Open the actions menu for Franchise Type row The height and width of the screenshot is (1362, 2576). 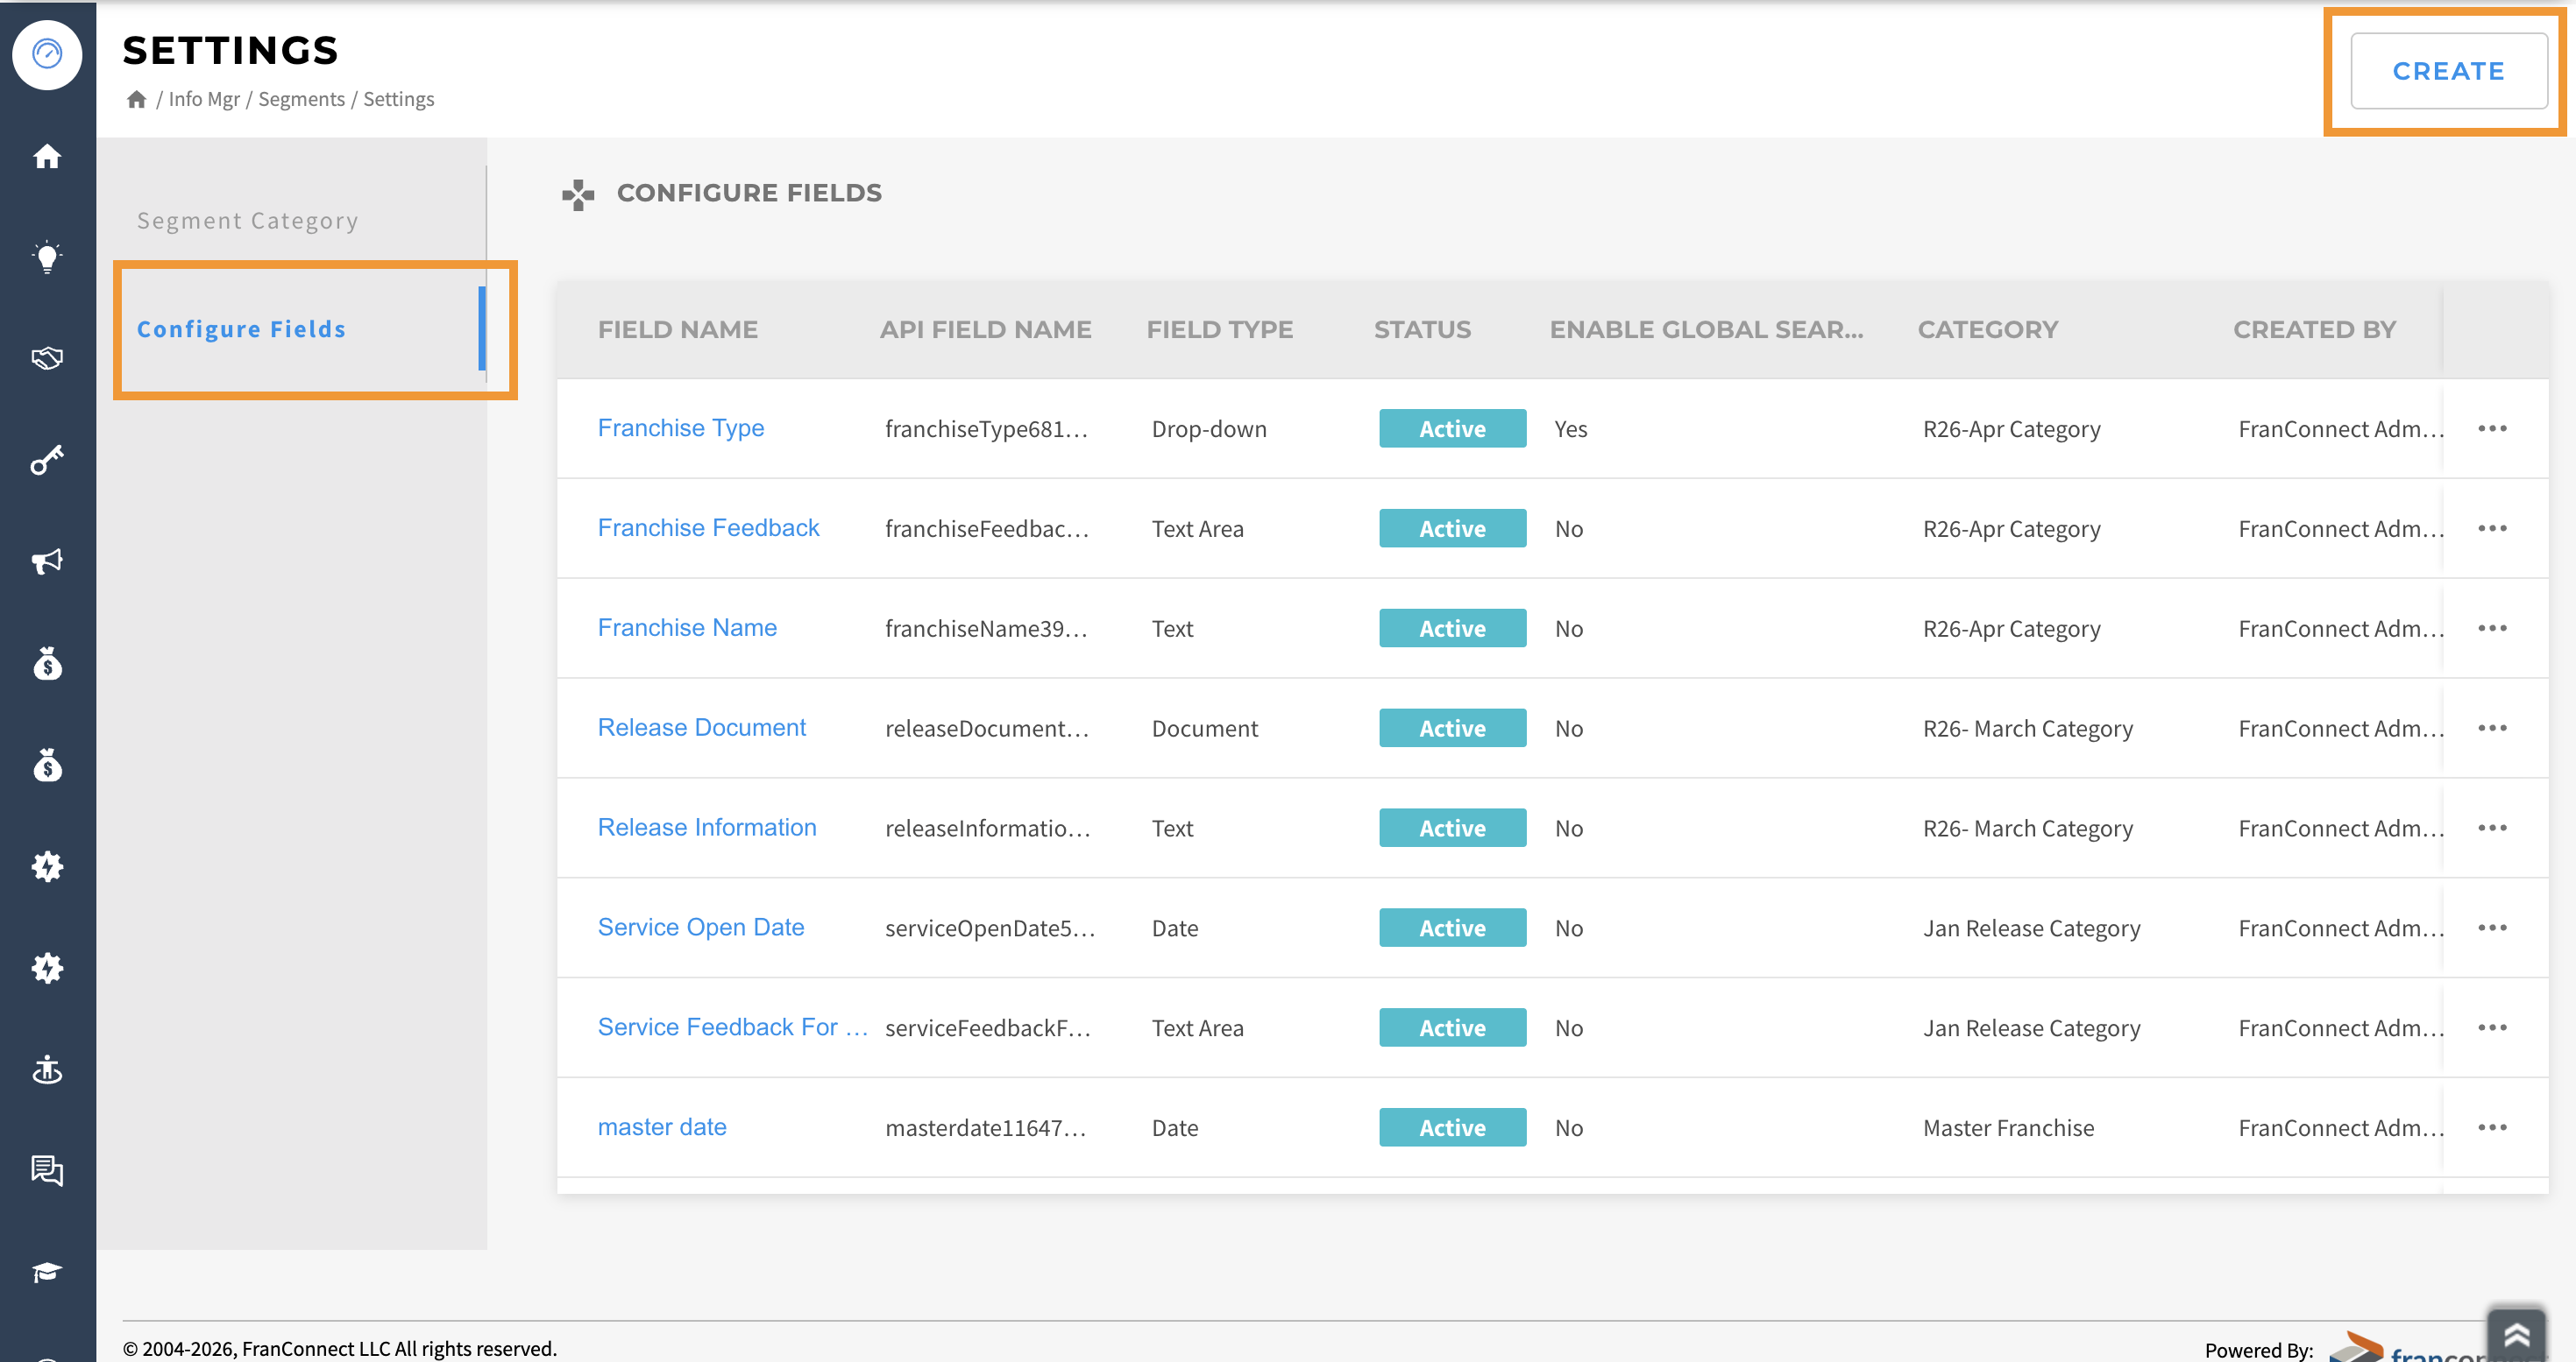[x=2491, y=428]
